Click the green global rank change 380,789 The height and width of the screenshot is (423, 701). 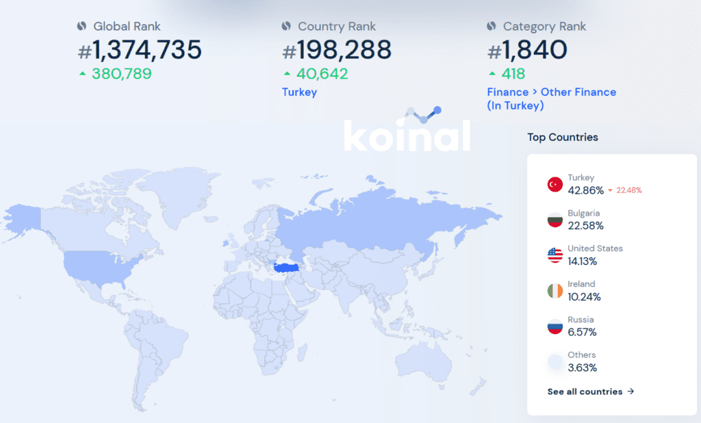click(121, 74)
